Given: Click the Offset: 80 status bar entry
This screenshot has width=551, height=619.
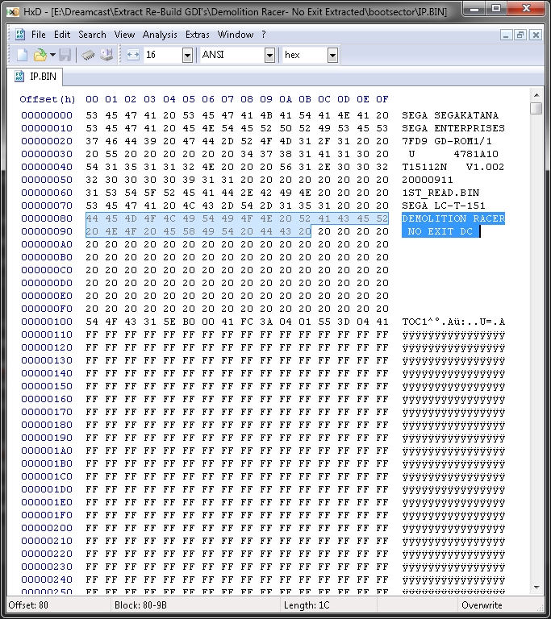Looking at the screenshot, I should point(28,605).
